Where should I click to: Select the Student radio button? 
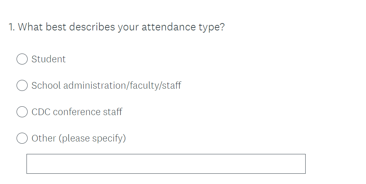tap(22, 59)
